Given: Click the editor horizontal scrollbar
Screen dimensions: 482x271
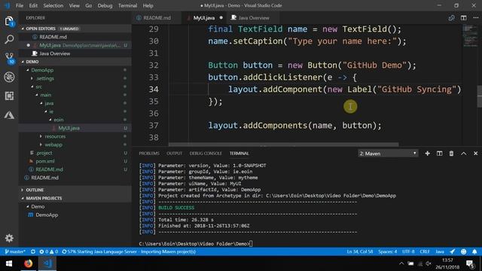Looking at the screenshot, I should point(283,145).
